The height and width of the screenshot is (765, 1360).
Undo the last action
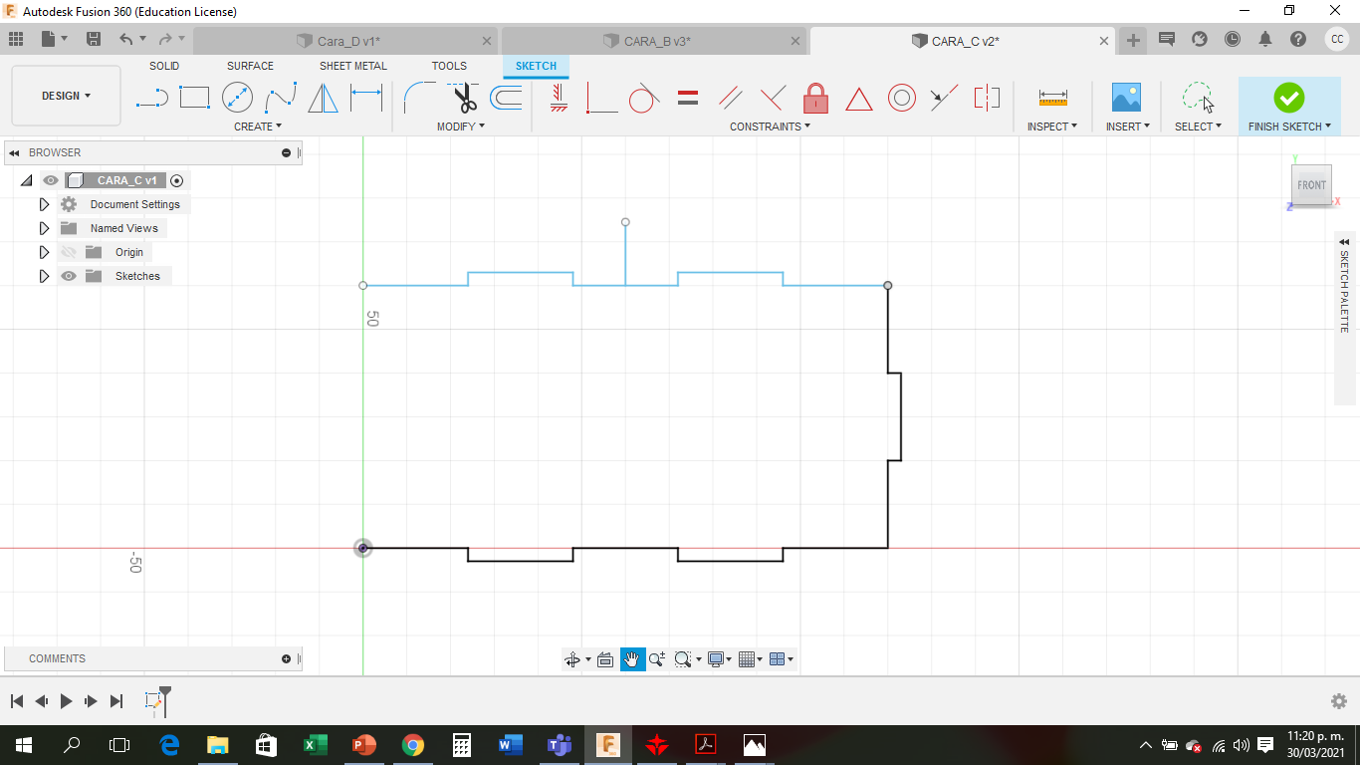pos(125,39)
